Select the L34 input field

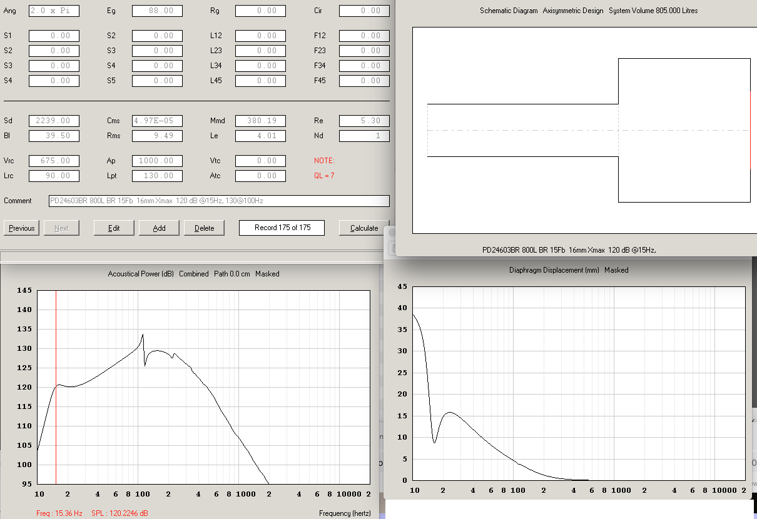(x=260, y=66)
